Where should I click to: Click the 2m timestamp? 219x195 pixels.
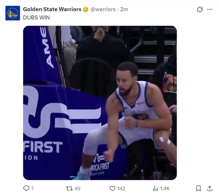point(124,9)
